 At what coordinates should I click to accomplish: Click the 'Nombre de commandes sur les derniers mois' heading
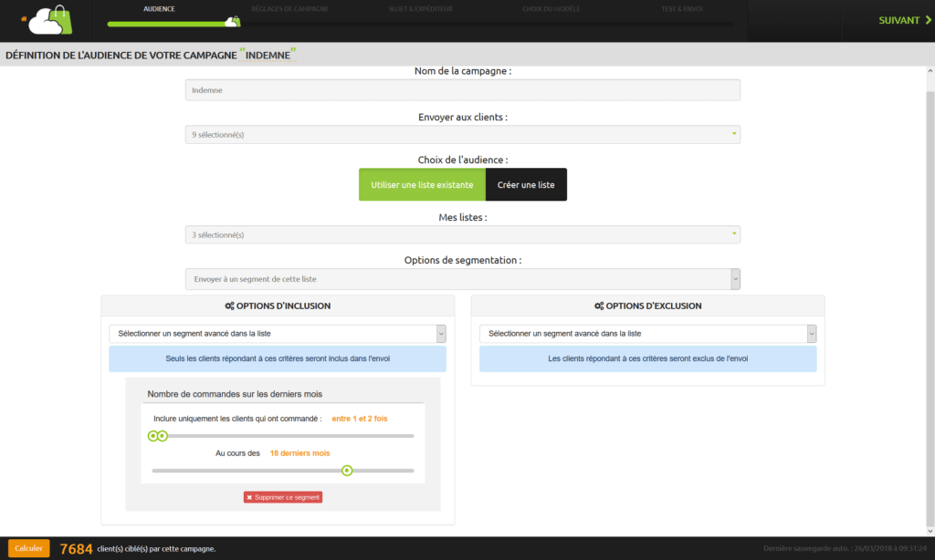pos(235,394)
